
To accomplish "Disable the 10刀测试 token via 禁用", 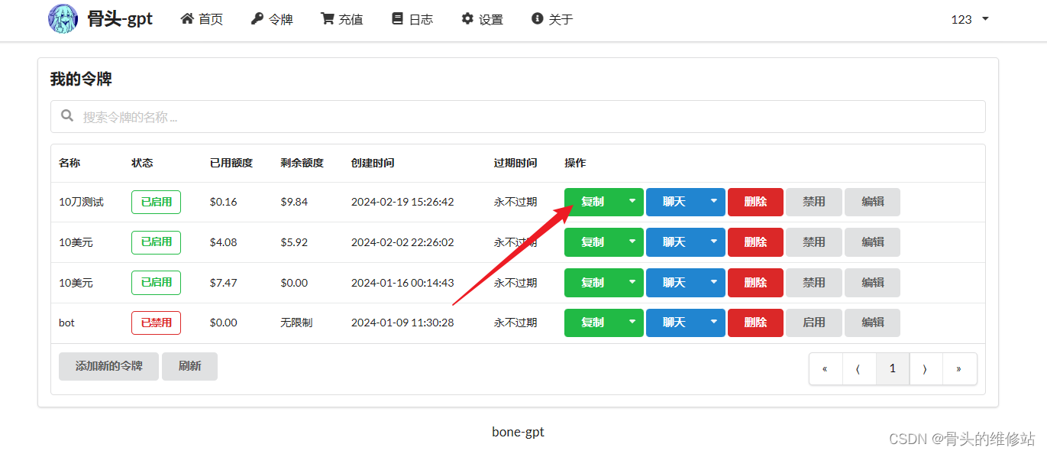I will click(x=813, y=202).
